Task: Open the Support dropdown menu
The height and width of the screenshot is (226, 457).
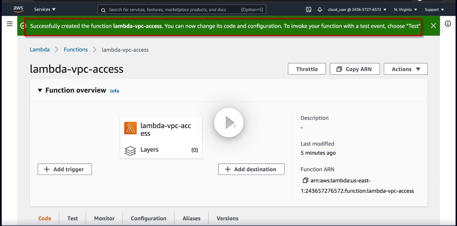Action: coord(434,9)
